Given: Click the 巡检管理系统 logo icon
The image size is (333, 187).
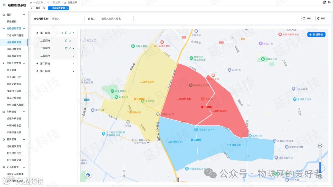Looking at the screenshot, I should tap(4, 5).
